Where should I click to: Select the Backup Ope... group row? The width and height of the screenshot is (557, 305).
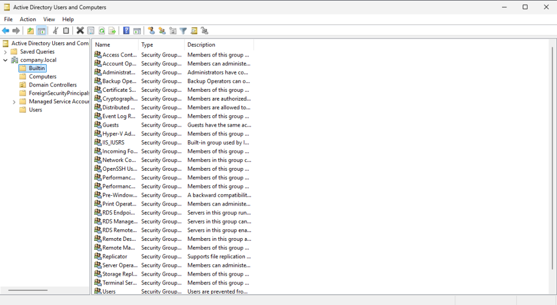pos(172,81)
